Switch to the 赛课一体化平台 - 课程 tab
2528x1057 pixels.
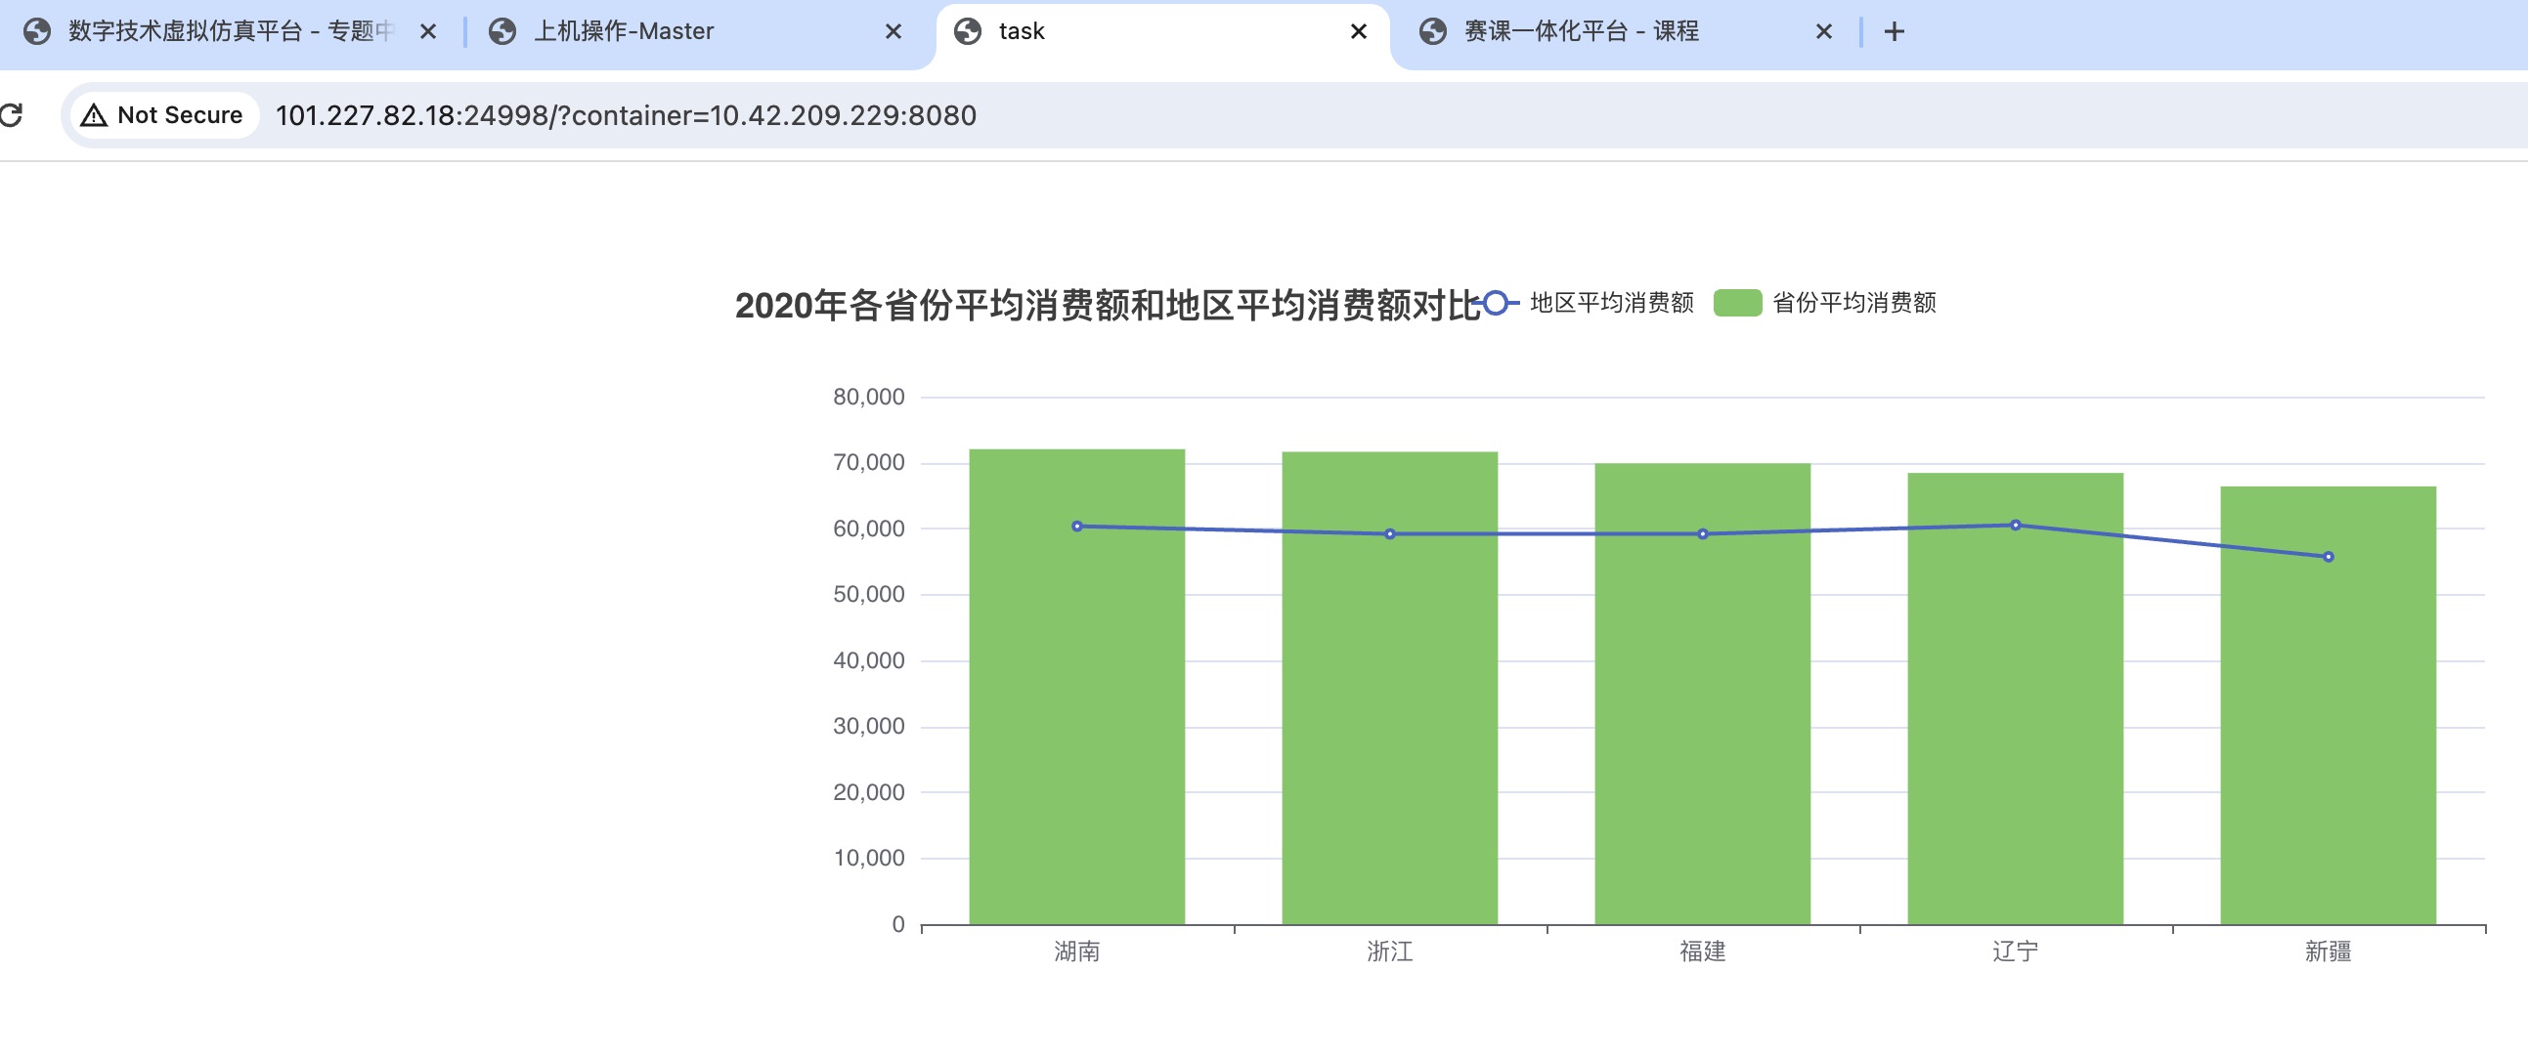pos(1580,32)
